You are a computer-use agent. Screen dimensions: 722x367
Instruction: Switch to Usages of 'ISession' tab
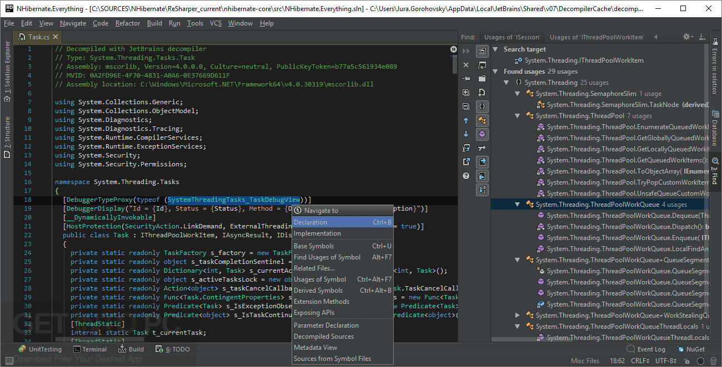click(x=512, y=37)
